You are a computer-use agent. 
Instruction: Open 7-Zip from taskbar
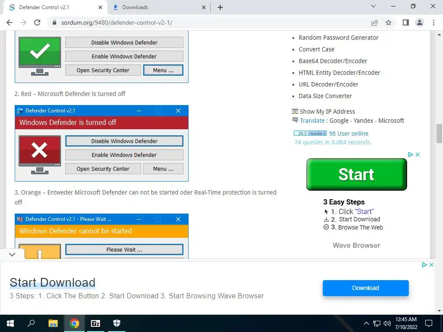pos(96,323)
